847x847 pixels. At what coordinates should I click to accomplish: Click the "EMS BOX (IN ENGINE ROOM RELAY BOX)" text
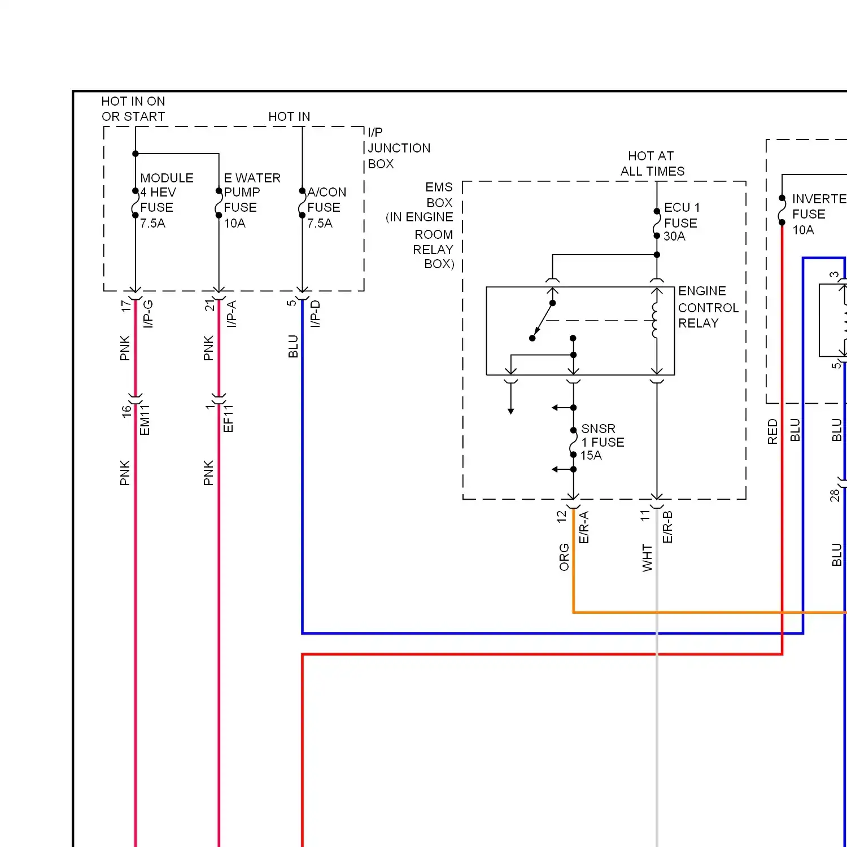pyautogui.click(x=420, y=225)
